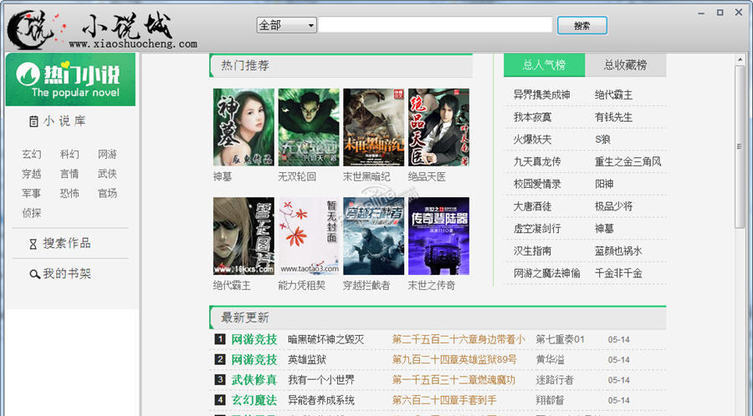Click the hourglass icon beside 搜索作品
This screenshot has width=753, height=416.
coord(33,244)
